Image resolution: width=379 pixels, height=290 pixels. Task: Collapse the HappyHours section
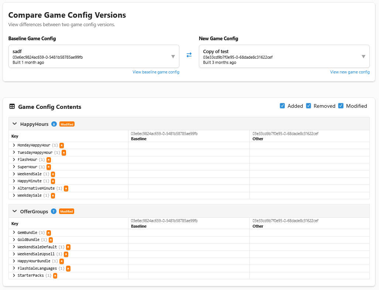tap(14, 124)
